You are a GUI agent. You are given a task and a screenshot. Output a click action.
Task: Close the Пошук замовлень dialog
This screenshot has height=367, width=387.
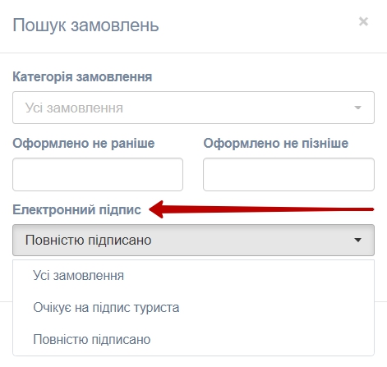[x=363, y=21]
